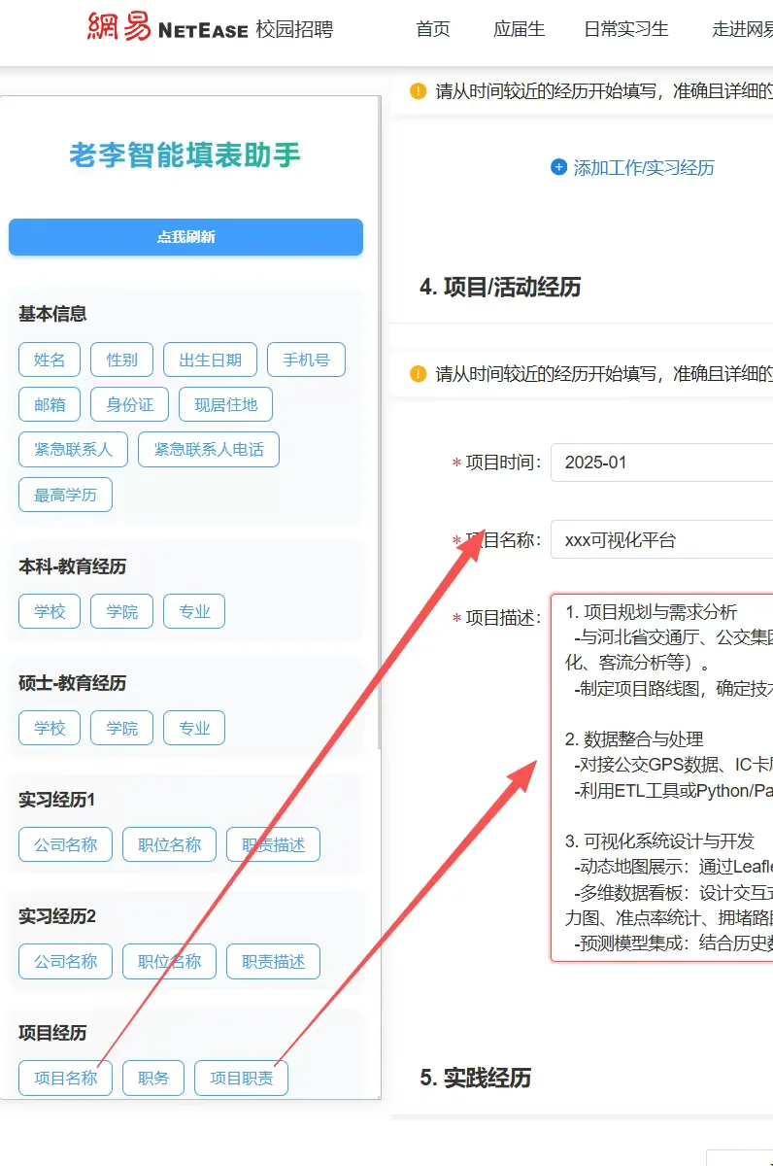Select 公司名称 under 实习经历1
This screenshot has height=1166, width=773.
[x=65, y=844]
